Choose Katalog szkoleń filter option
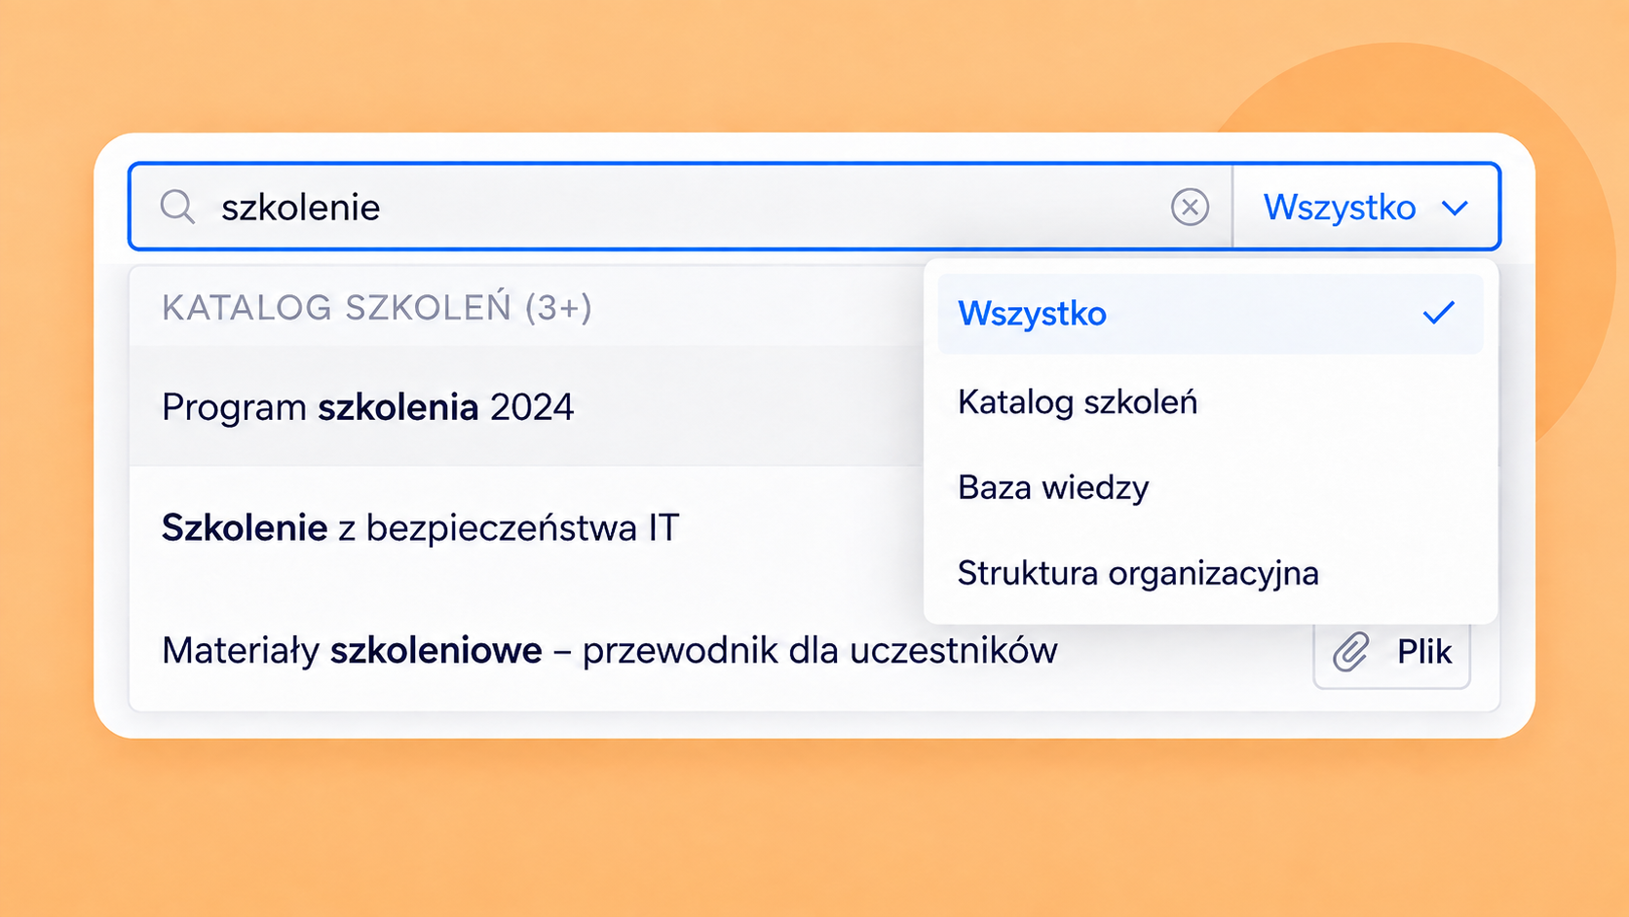 1210,401
